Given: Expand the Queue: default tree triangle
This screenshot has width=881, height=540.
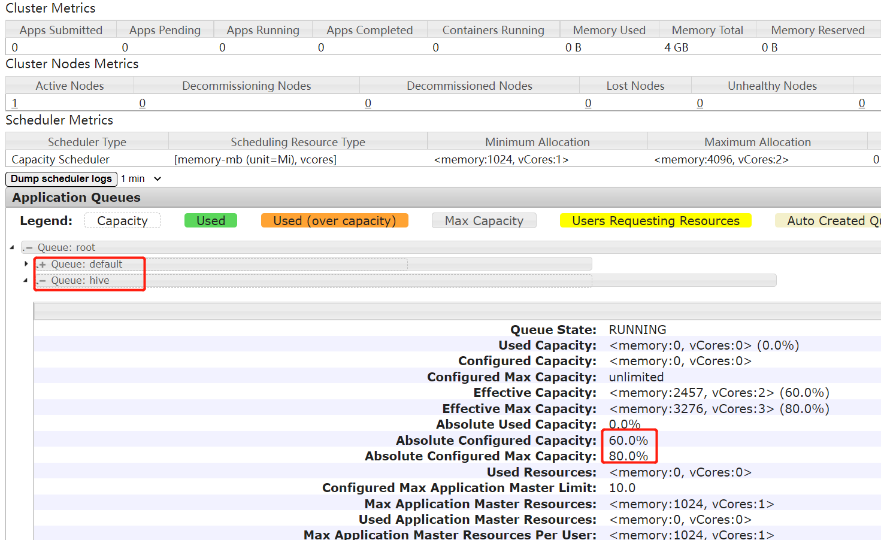Looking at the screenshot, I should tap(26, 263).
